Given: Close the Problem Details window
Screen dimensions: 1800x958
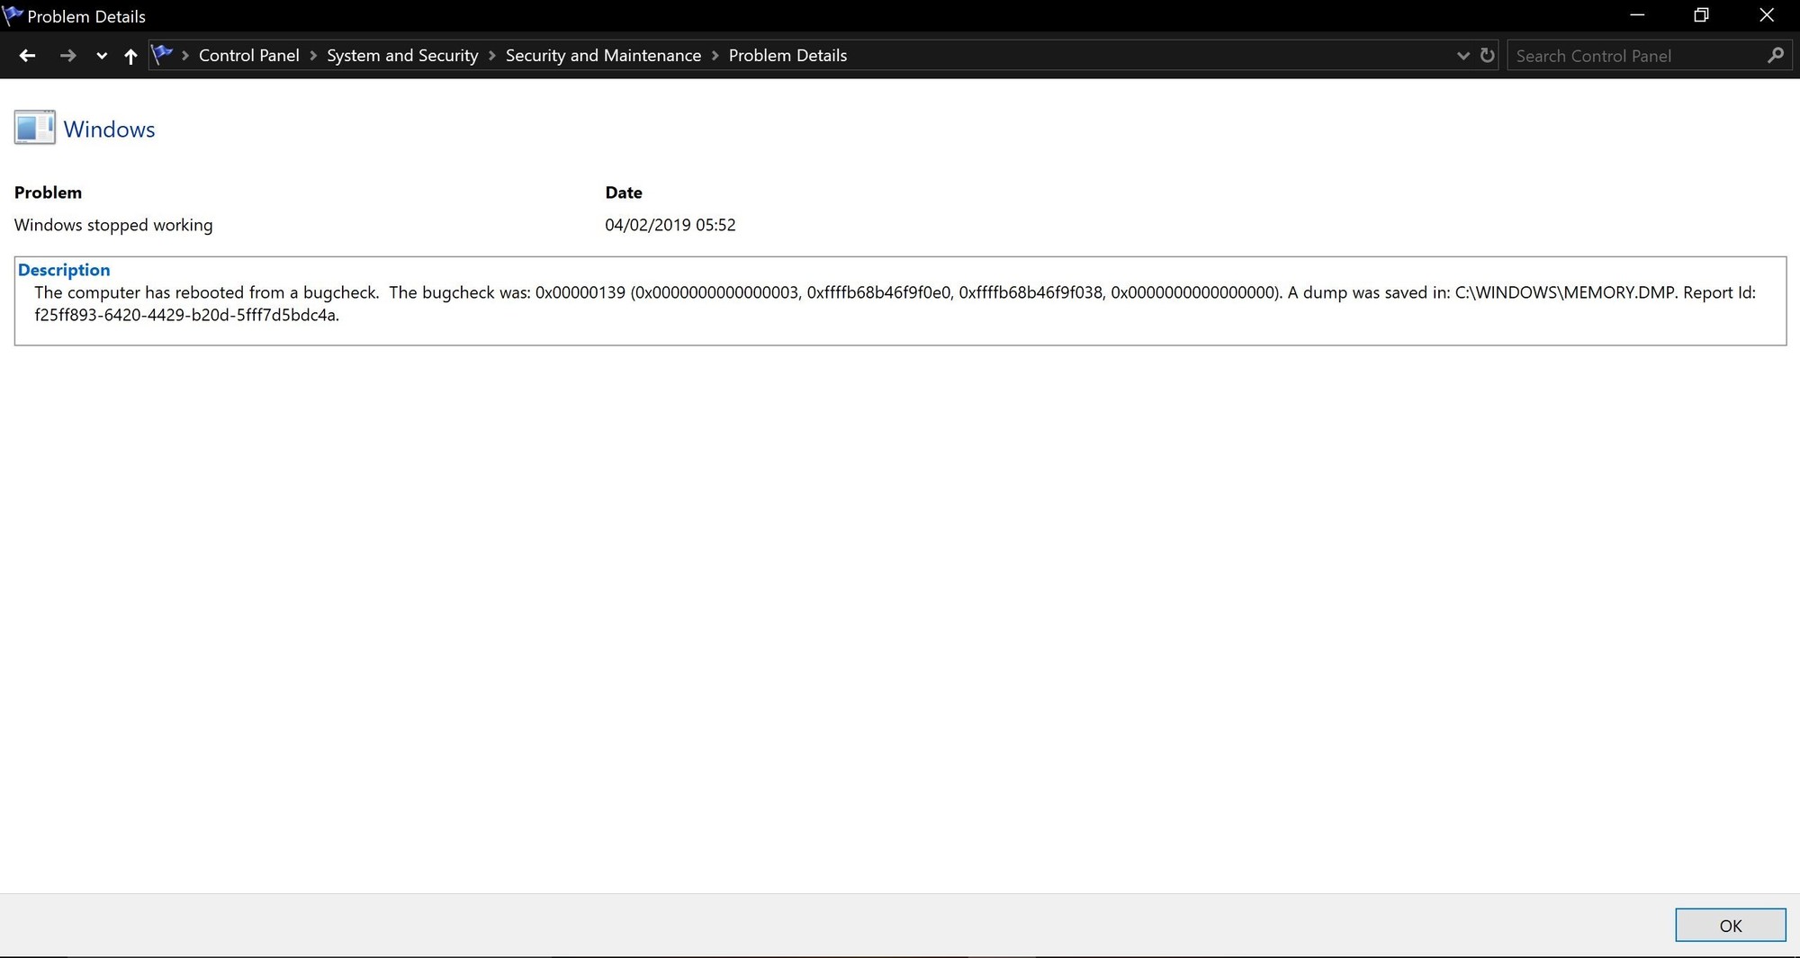Looking at the screenshot, I should click(x=1767, y=15).
